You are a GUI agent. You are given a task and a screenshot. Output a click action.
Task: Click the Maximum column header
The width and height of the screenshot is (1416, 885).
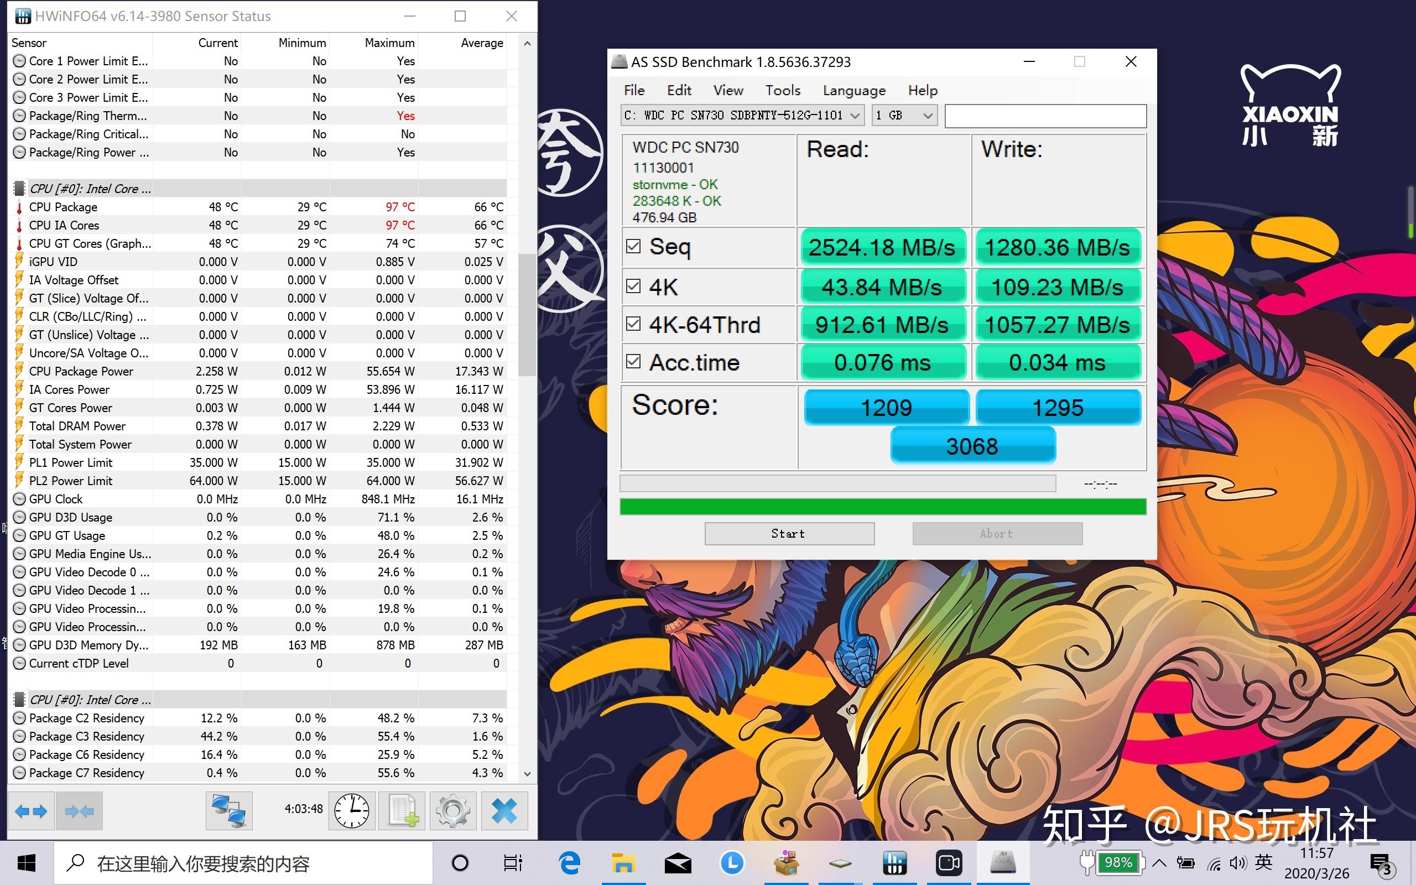389,43
